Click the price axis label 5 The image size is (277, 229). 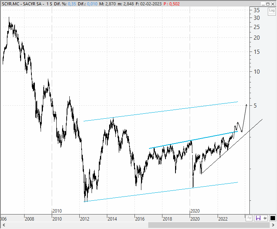click(255, 106)
